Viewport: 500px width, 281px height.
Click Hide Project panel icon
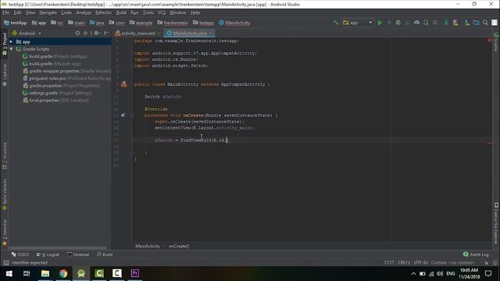tap(106, 33)
